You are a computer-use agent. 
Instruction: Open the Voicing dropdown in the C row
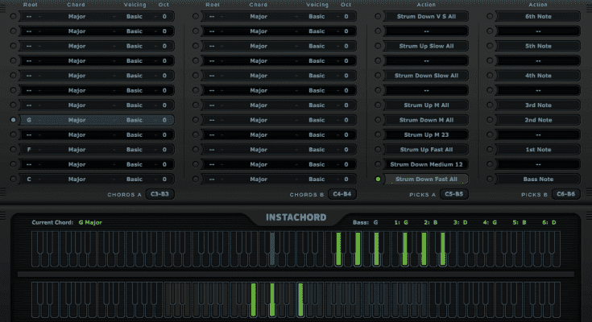pyautogui.click(x=135, y=180)
